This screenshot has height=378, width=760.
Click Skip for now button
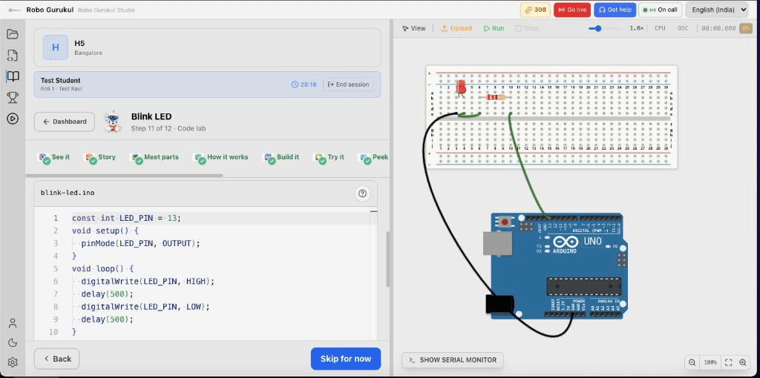[x=346, y=359]
